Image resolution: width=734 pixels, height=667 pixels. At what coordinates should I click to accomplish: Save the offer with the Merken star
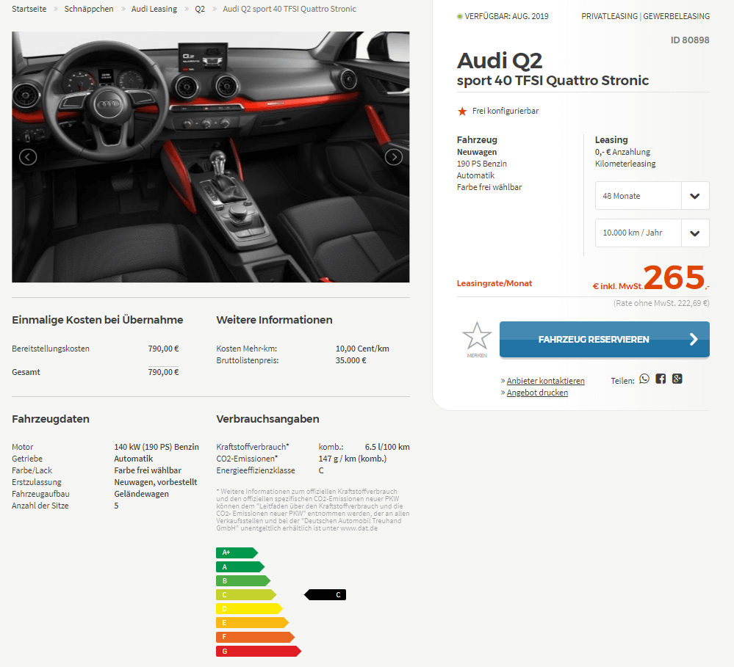point(477,339)
